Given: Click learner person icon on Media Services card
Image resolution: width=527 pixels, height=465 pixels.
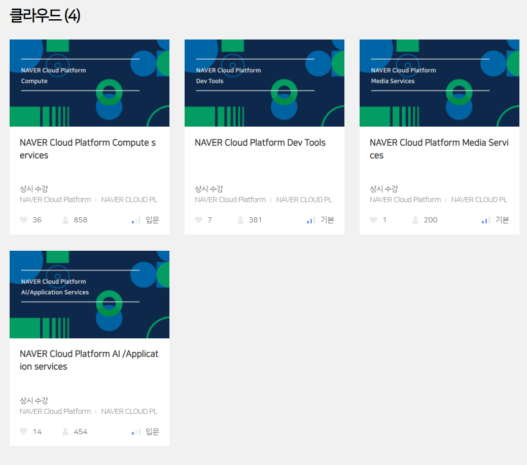Looking at the screenshot, I should 415,220.
